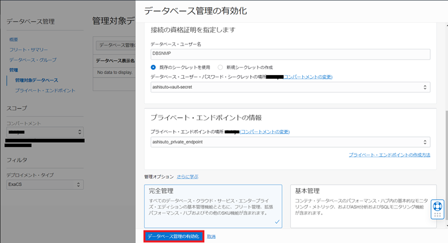Viewport: 448px width, 243px height.
Task: Open プライベート・エンドポイントの作成方法 link
Action: coord(389,155)
